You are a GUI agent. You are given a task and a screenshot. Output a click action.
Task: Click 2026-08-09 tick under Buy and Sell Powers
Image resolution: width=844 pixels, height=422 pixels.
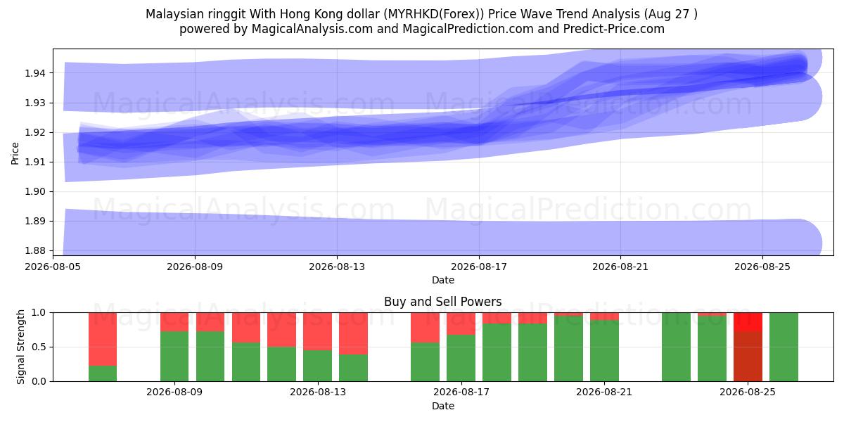174,392
